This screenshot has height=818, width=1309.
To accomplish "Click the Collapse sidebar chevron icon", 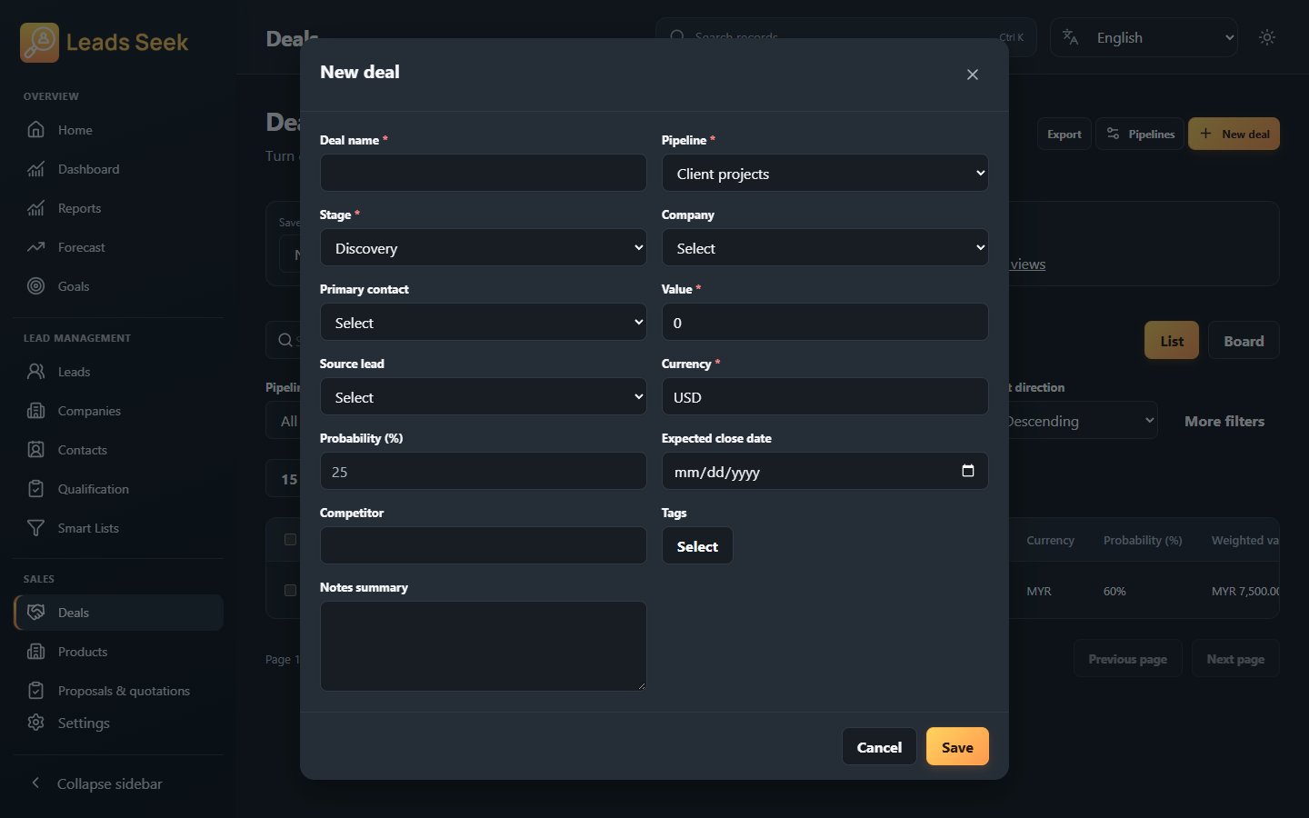I will 35,783.
